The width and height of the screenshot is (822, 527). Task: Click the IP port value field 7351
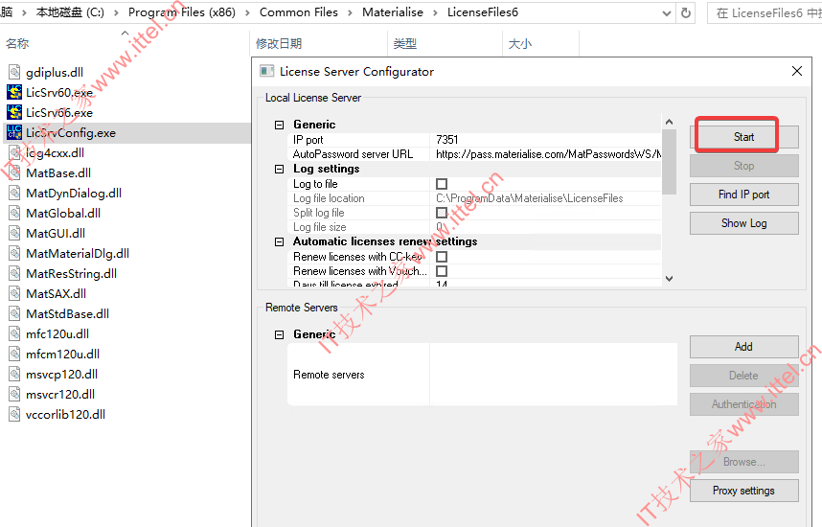[x=545, y=140]
